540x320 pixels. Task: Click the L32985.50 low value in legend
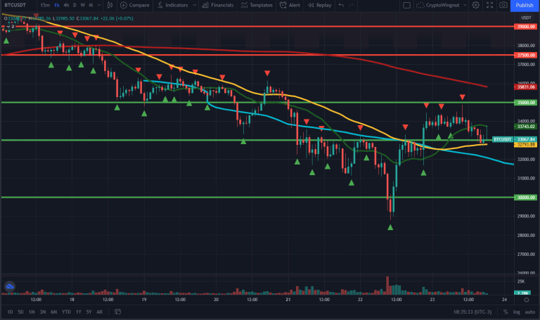(63, 18)
